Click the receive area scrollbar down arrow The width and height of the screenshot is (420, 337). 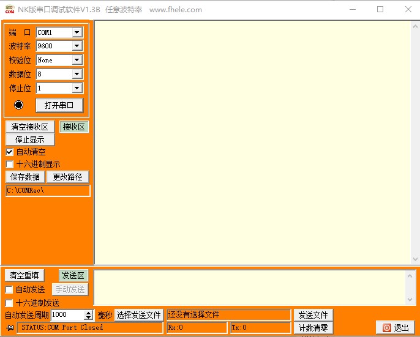pyautogui.click(x=415, y=259)
